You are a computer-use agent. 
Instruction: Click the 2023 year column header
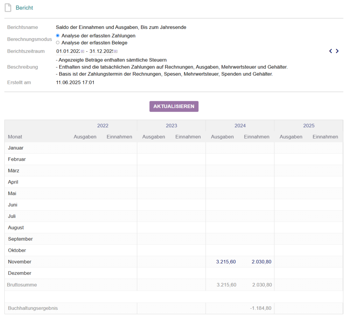(x=171, y=126)
